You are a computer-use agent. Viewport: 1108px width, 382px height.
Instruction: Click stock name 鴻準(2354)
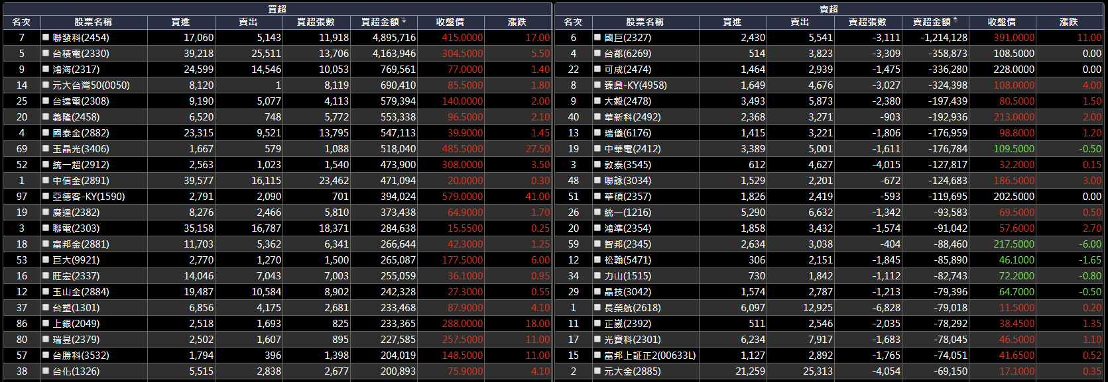(x=628, y=228)
